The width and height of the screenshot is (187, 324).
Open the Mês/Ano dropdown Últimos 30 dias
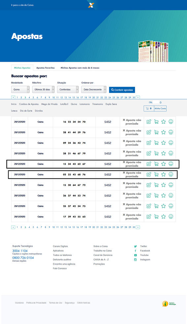pos(43,89)
